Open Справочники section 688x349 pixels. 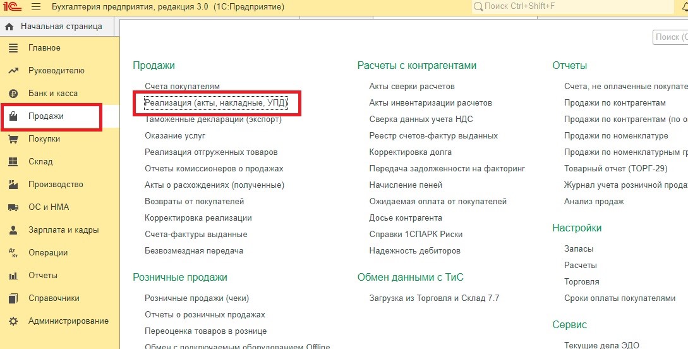click(x=54, y=298)
